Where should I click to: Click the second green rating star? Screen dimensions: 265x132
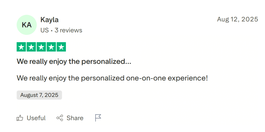coord(31,47)
